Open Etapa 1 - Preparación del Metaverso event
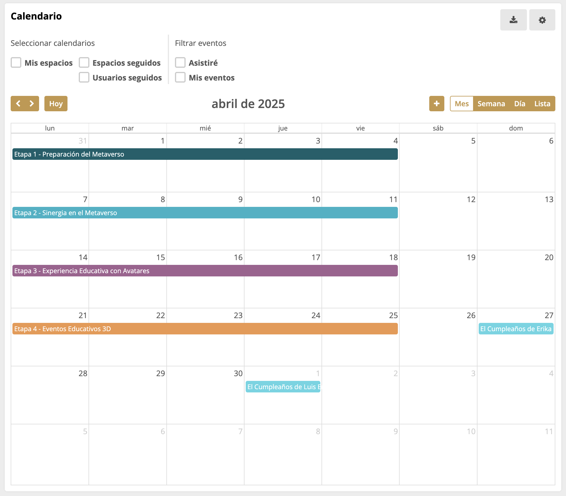566x496 pixels. 205,154
